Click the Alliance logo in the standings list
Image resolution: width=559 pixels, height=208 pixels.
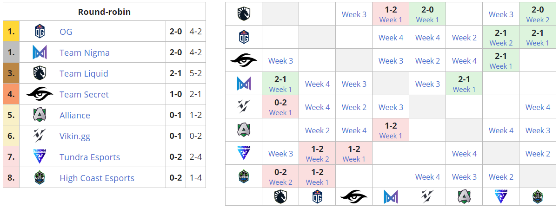40,115
